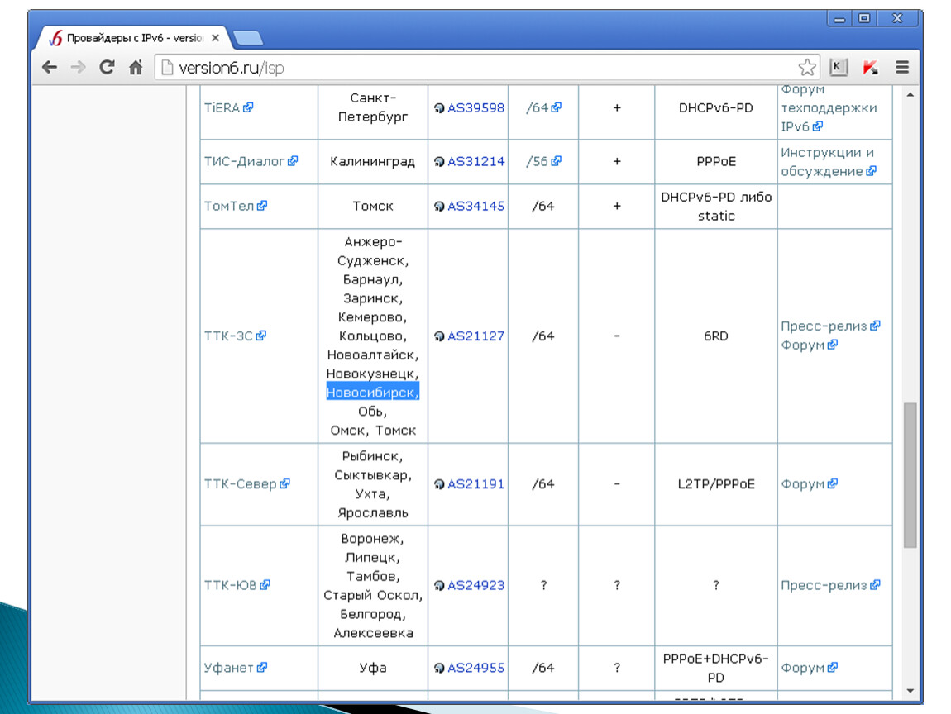
Task: Click the browser back arrow button
Action: 50,68
